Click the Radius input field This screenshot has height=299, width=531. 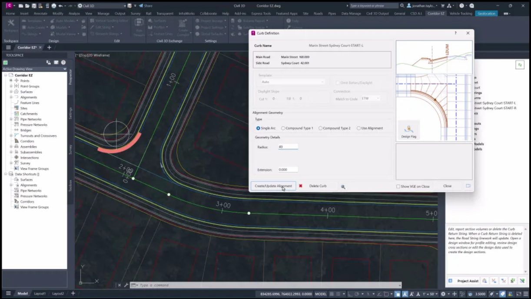(x=288, y=147)
